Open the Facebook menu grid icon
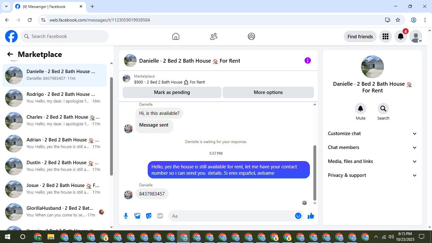This screenshot has width=432, height=243. click(385, 36)
